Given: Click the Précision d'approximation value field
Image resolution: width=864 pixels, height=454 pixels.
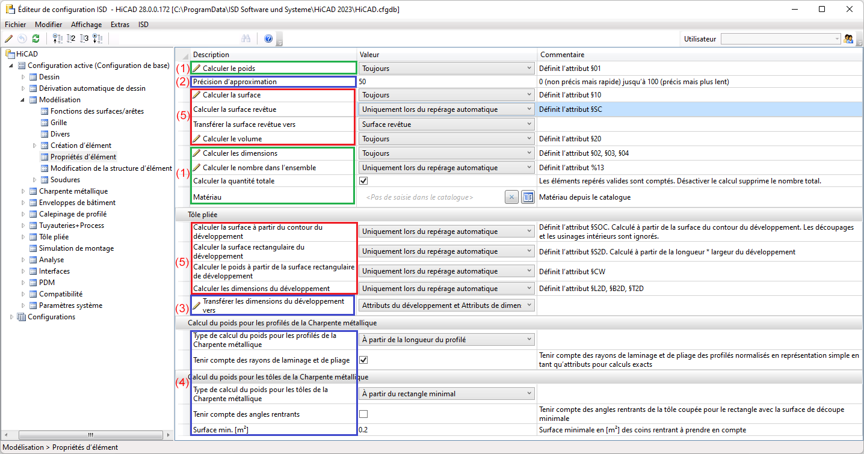Looking at the screenshot, I should [445, 82].
